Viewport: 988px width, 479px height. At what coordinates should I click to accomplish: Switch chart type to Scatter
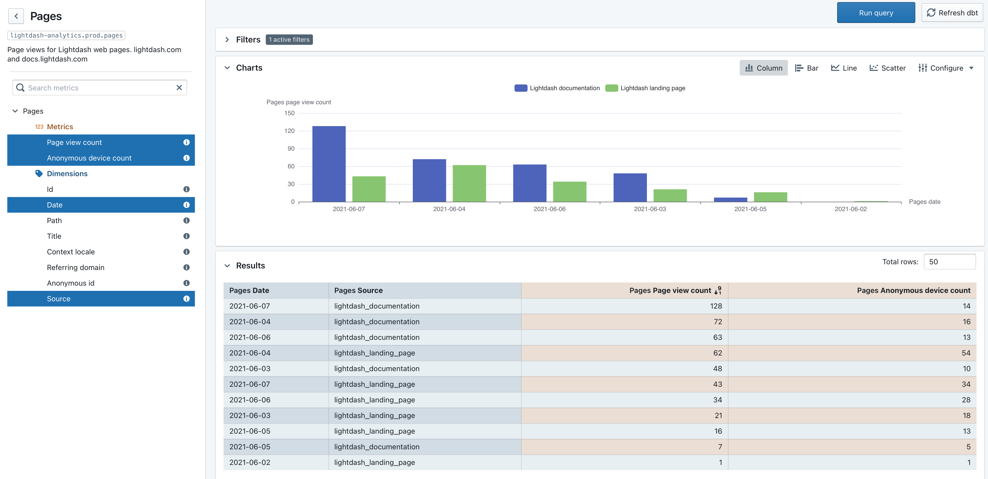click(887, 68)
